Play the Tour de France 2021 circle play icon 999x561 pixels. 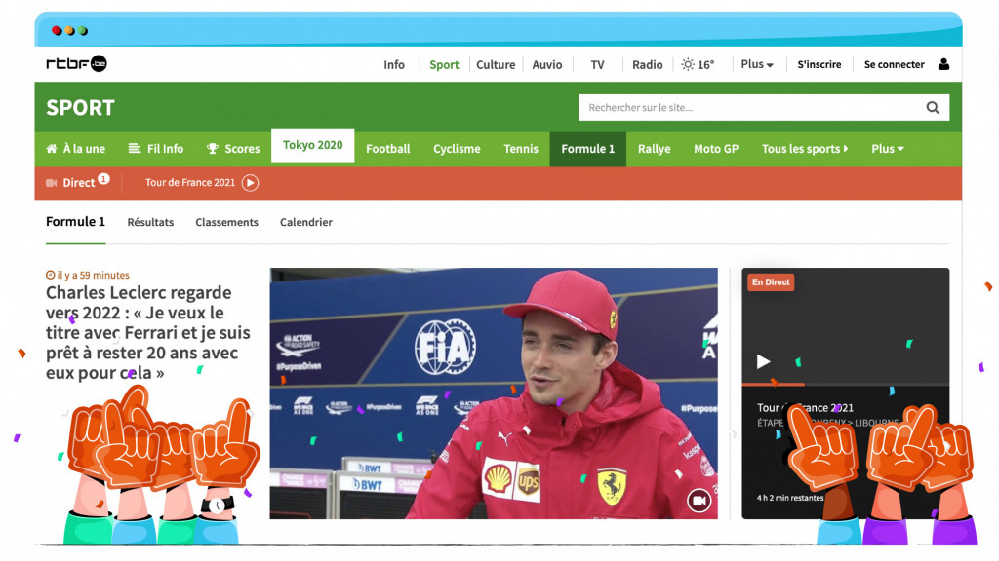251,183
